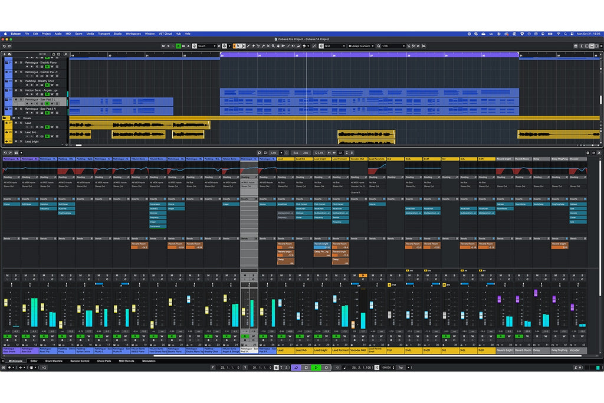Open the Transport menu
Screen dimensions: 604x403
pos(104,34)
